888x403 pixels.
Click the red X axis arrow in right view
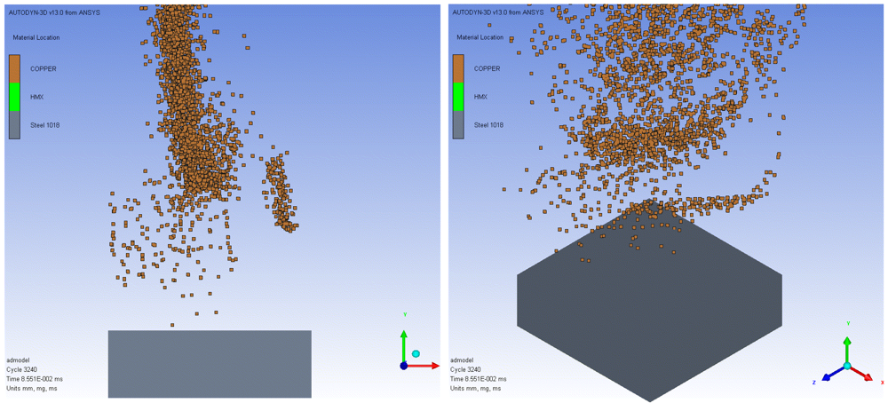[x=860, y=374]
